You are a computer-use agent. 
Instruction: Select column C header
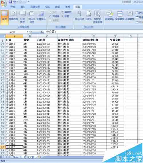pos(47,36)
